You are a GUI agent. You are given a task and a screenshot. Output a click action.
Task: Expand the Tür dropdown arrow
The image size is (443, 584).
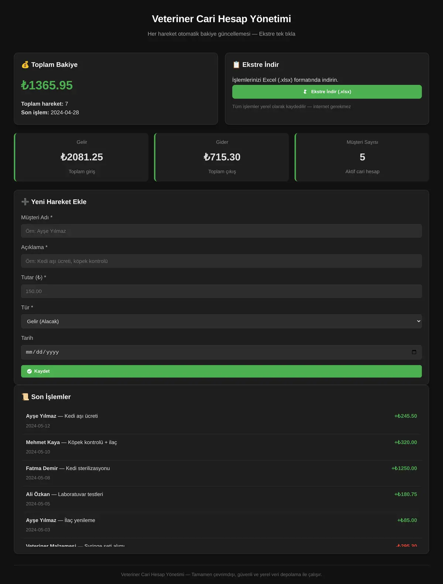coord(418,321)
